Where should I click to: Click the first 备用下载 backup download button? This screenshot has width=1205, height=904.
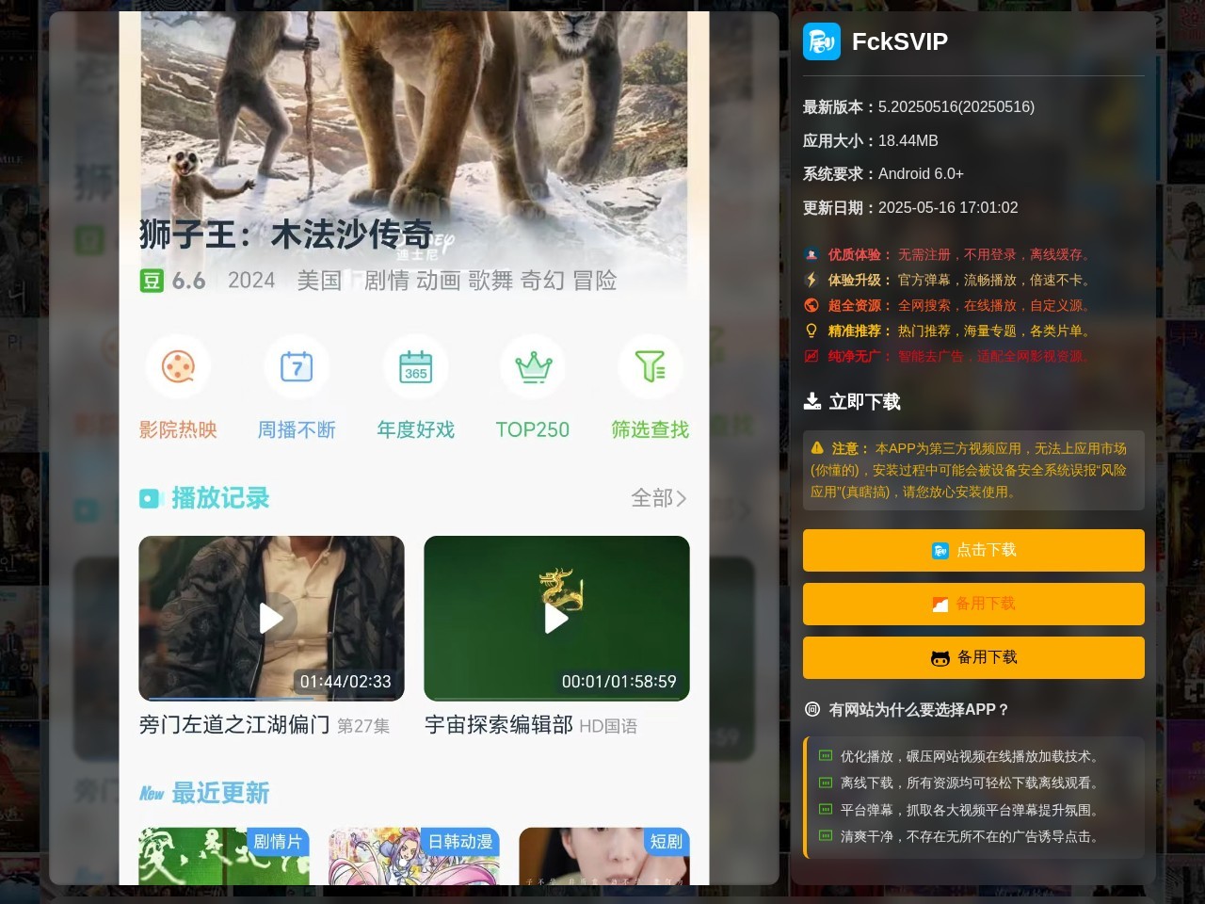(973, 604)
